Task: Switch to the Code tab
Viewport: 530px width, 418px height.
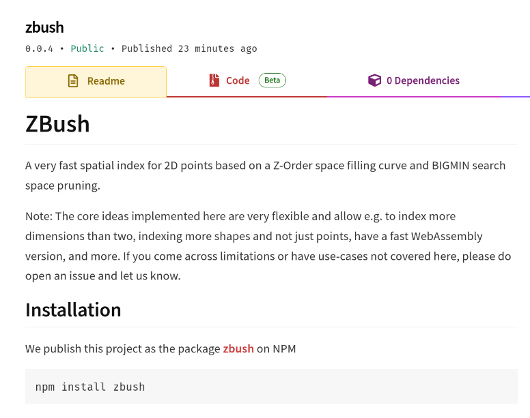Action: click(x=247, y=82)
